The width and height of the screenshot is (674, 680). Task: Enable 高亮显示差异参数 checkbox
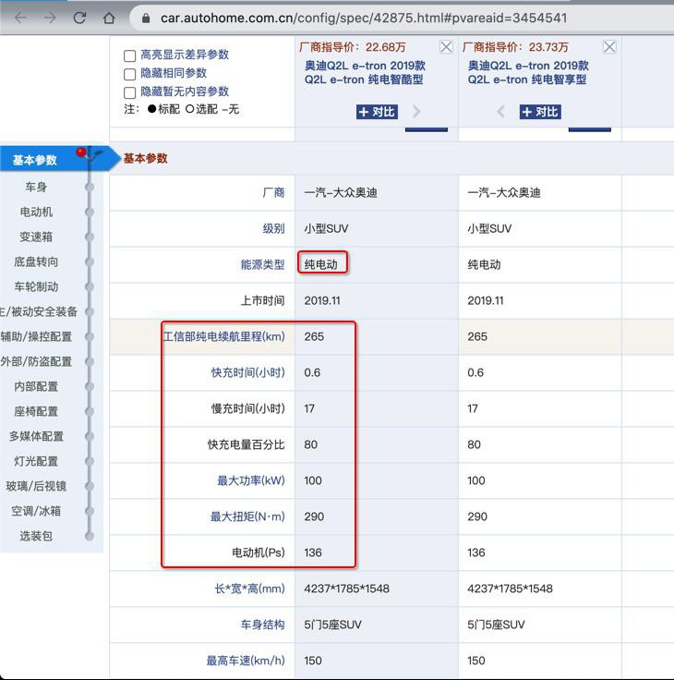[129, 55]
